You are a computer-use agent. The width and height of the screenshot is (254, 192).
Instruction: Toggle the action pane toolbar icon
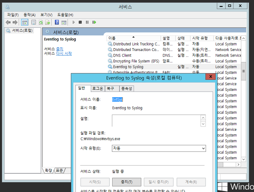64,22
